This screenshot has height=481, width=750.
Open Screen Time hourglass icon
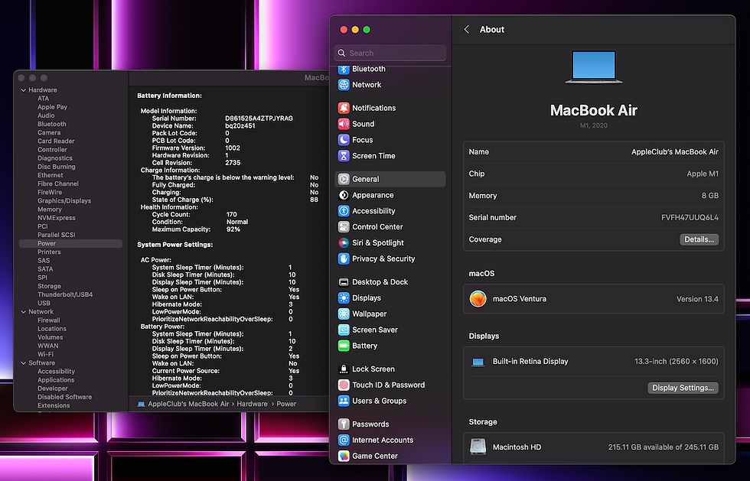pyautogui.click(x=344, y=156)
